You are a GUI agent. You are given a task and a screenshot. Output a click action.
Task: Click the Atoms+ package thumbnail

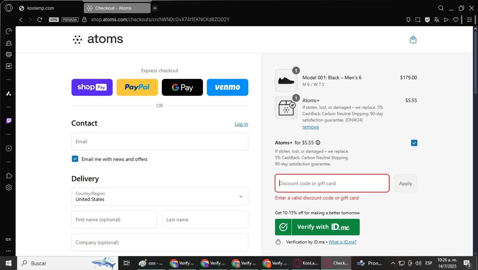pyautogui.click(x=286, y=108)
